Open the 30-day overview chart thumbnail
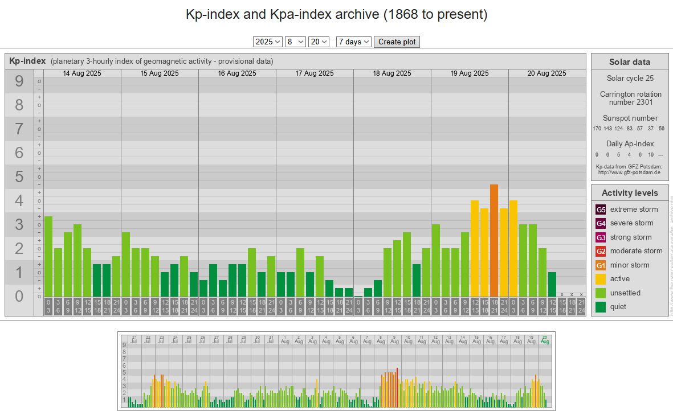This screenshot has width=673, height=411. click(336, 371)
